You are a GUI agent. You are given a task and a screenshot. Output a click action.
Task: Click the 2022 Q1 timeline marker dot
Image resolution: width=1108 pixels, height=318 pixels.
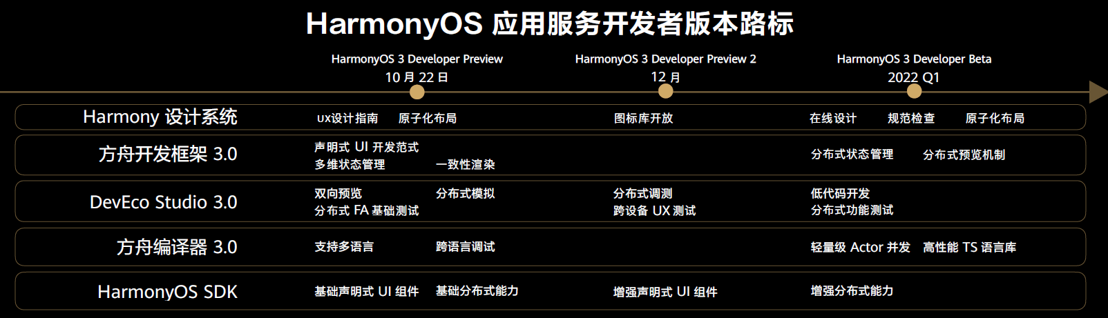point(913,92)
